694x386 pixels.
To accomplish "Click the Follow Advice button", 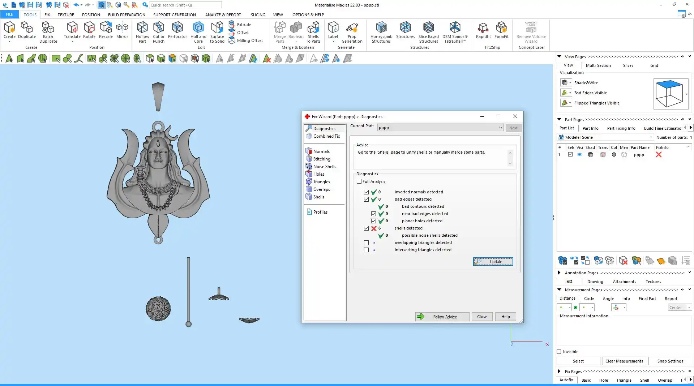I will click(442, 317).
